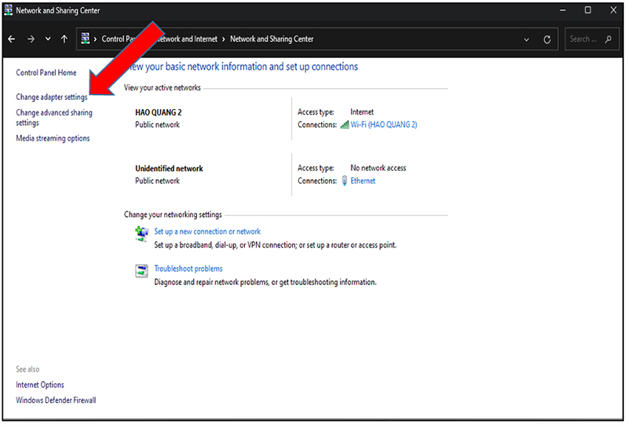Maximize the Network and Sharing Center window
628x428 pixels.
587,10
